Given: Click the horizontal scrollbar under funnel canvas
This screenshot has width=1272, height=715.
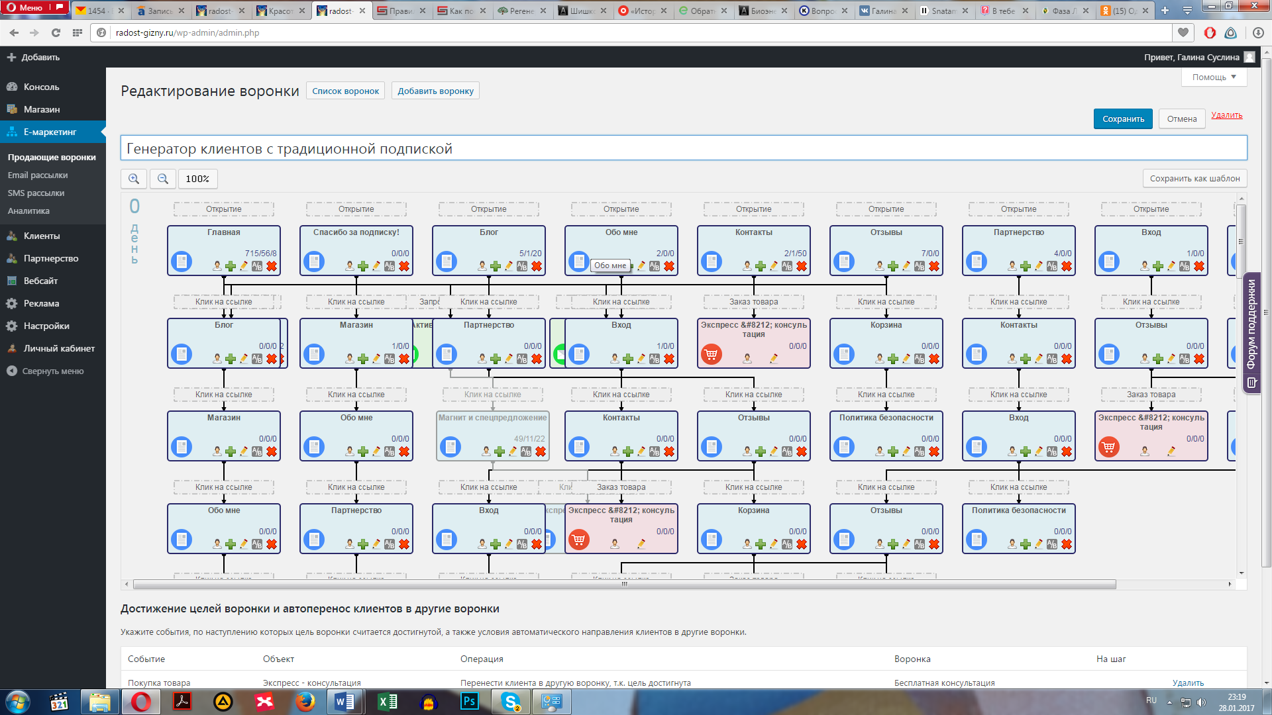Looking at the screenshot, I should click(x=624, y=585).
